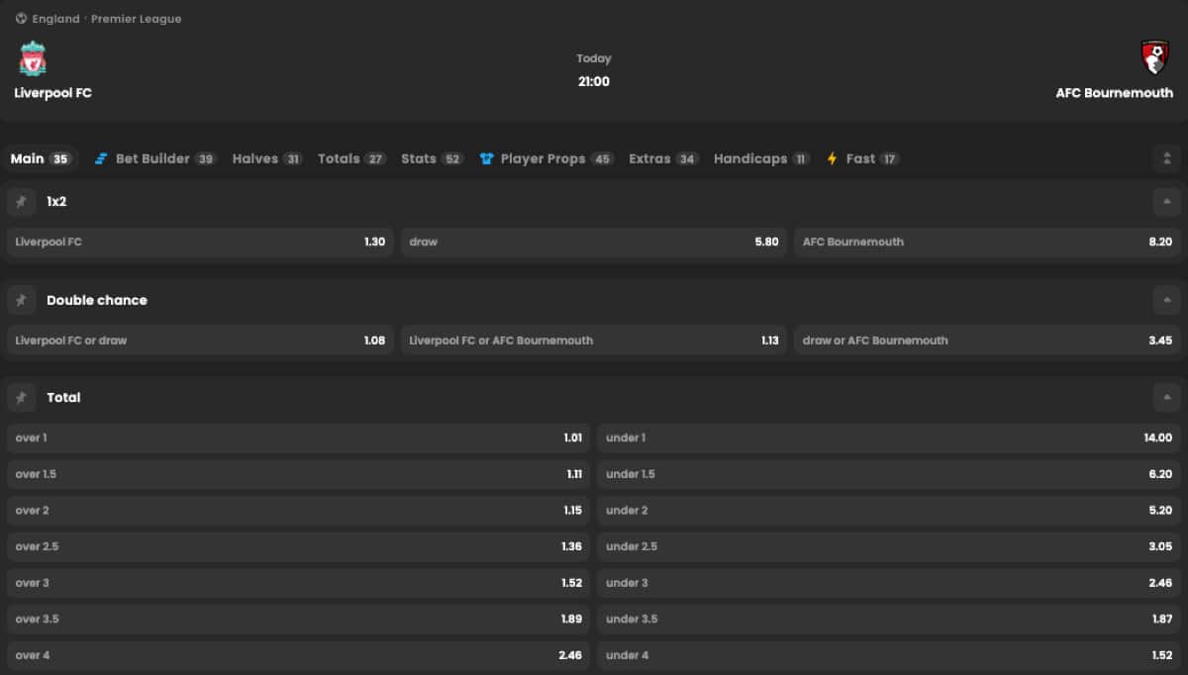Choose over 2.5 at 1.36

(298, 546)
